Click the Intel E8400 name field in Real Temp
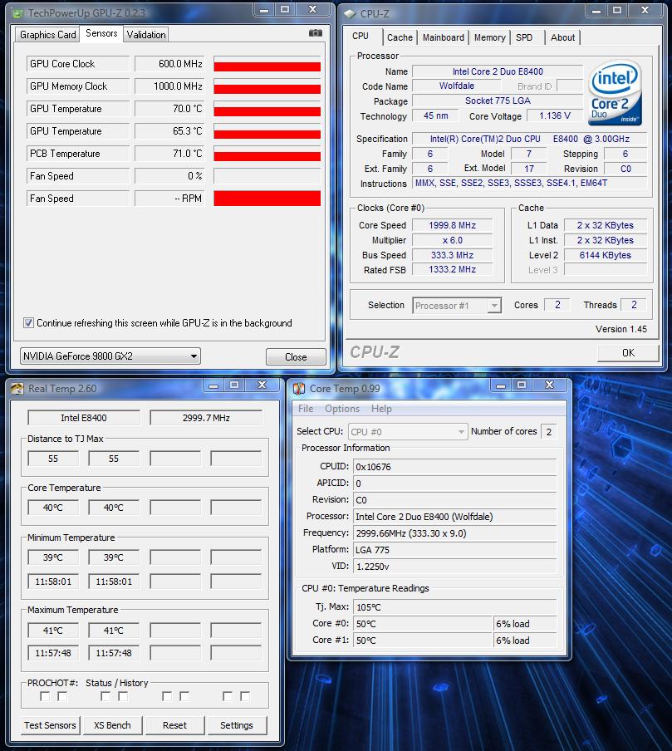 [84, 418]
